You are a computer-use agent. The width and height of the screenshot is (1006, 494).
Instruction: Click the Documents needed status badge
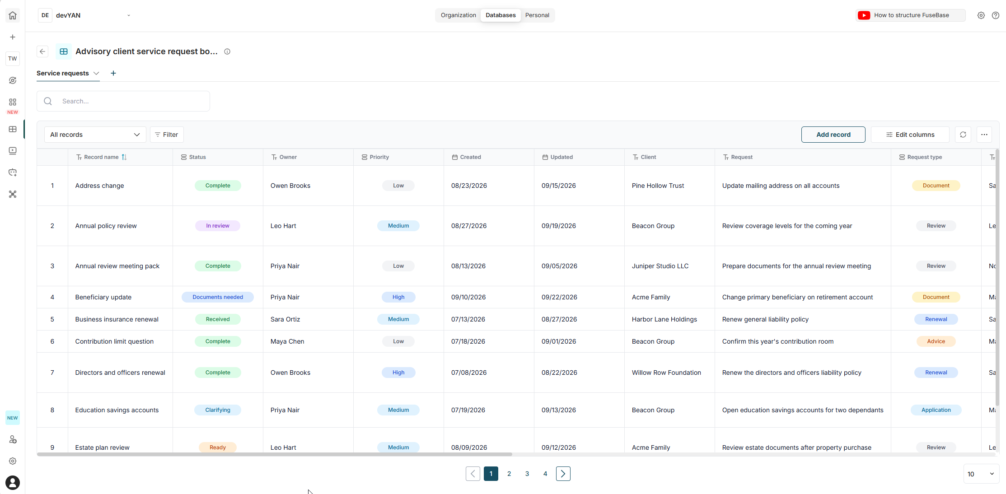(x=218, y=297)
